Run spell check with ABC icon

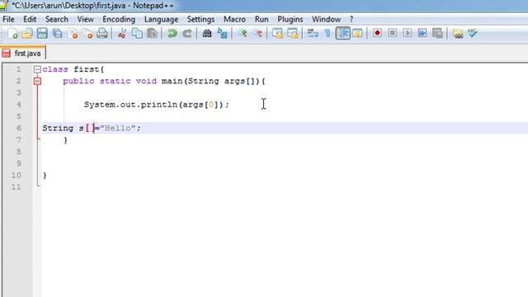point(473,33)
